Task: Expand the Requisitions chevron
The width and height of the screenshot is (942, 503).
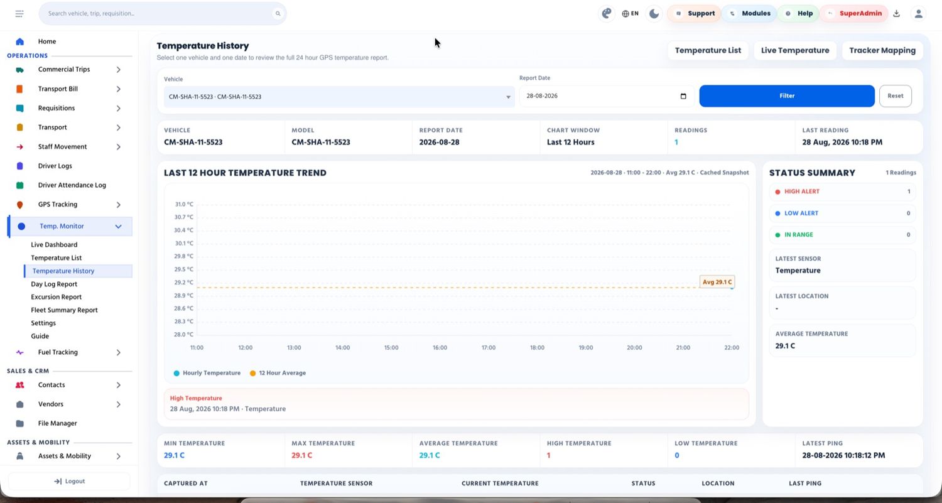Action: point(118,108)
